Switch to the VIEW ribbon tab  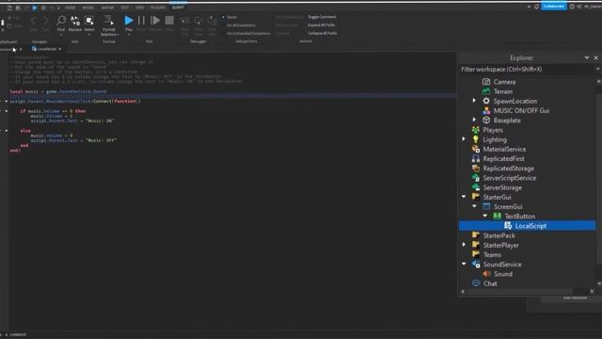[x=140, y=8]
